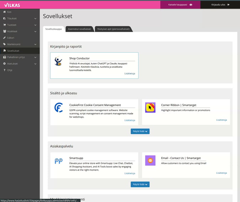Open Yksityiset apit (piensovellukset) tab
This screenshot has height=202, width=240.
(113, 29)
